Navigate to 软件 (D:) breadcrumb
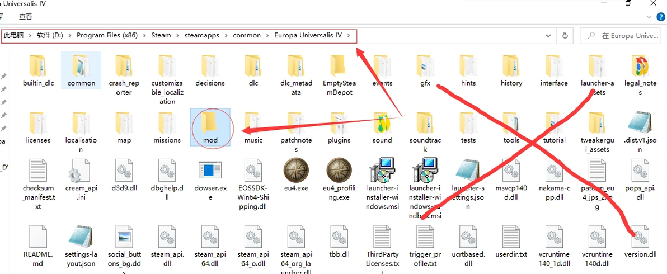Viewport: 667px width, 274px height. (x=50, y=35)
